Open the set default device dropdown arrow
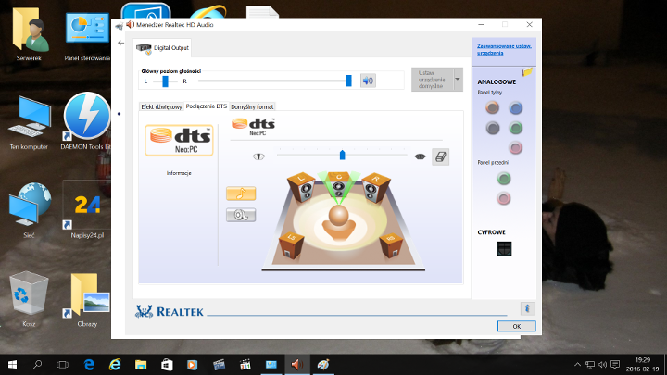The height and width of the screenshot is (375, 667). point(458,79)
